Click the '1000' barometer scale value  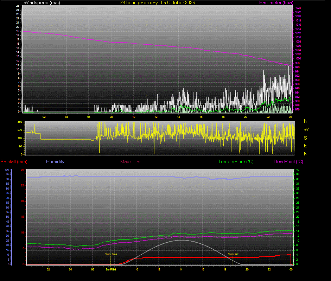(298, 58)
